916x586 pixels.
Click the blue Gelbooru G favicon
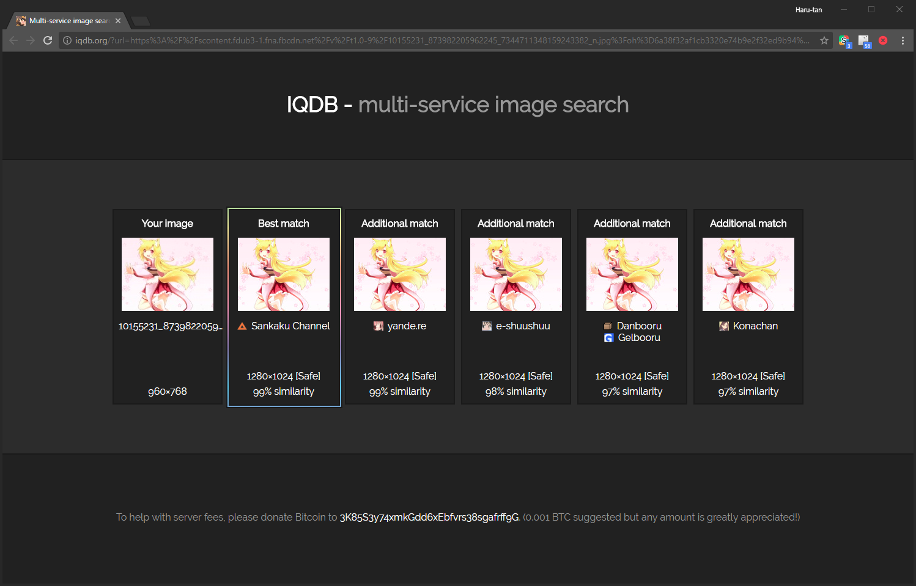coord(608,338)
